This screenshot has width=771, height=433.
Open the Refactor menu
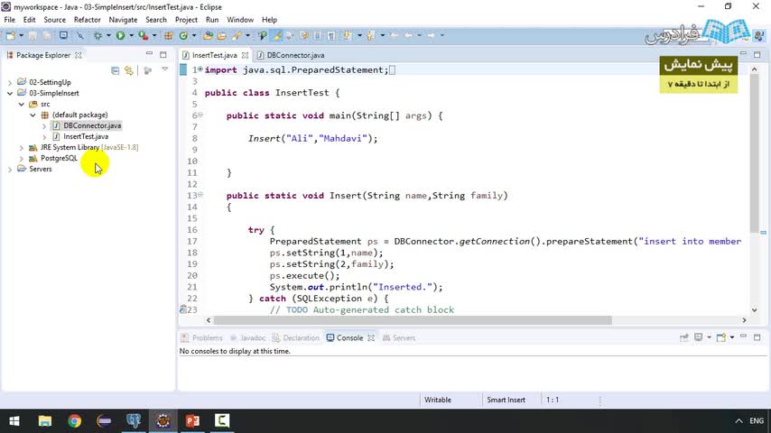click(87, 20)
